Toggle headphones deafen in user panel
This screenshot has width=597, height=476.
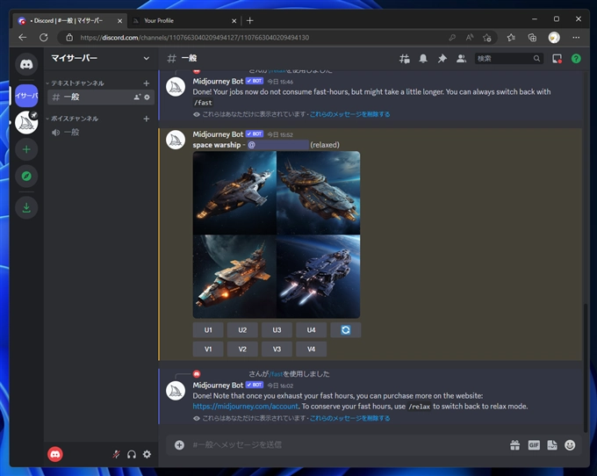(132, 454)
